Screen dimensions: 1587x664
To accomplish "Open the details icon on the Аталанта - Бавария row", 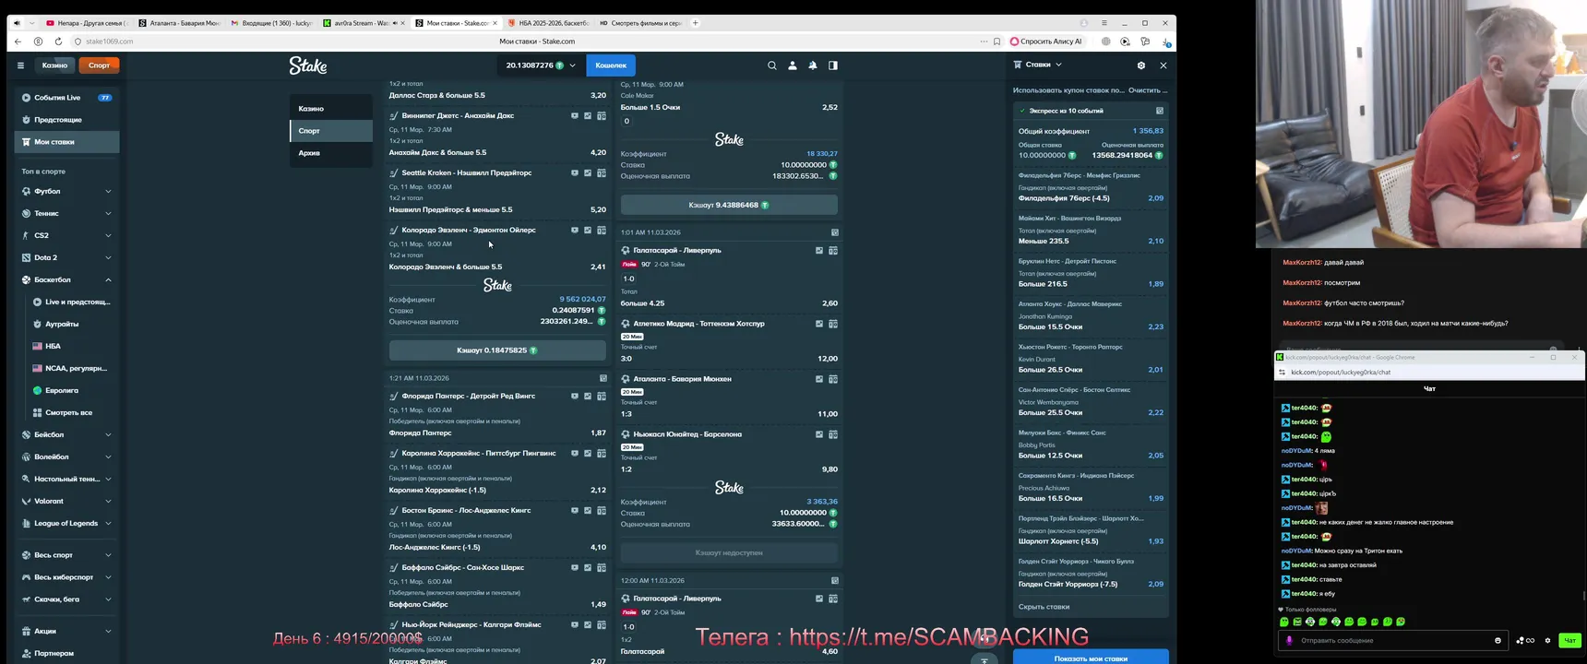I will [x=833, y=379].
